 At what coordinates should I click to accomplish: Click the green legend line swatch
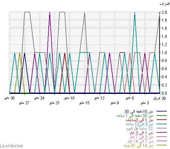click(x=161, y=115)
